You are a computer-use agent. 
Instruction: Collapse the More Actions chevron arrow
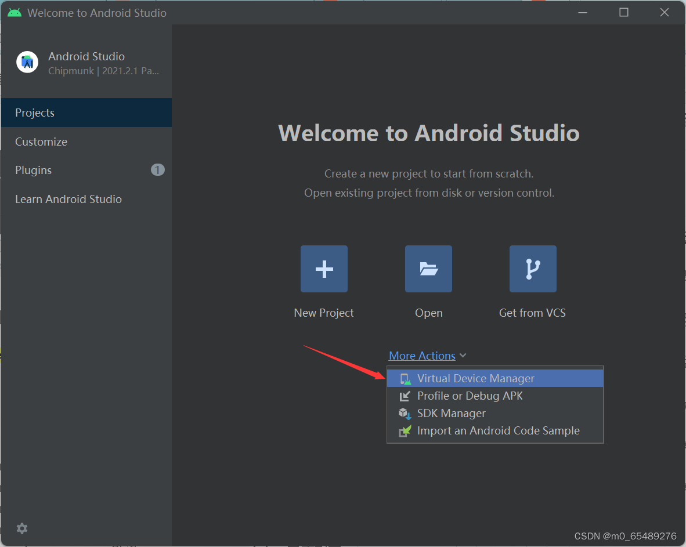coord(463,356)
